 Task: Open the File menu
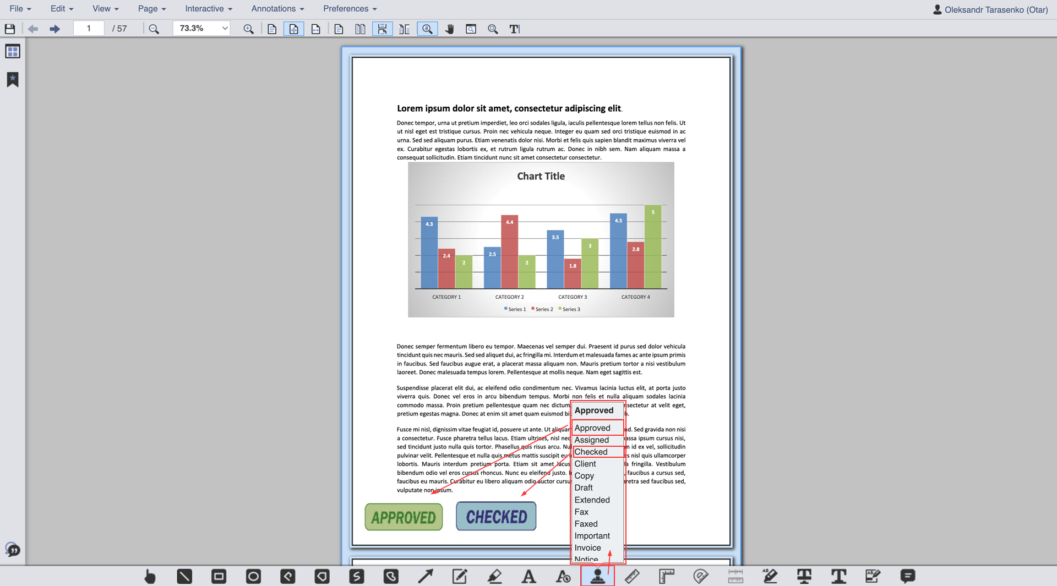click(x=20, y=9)
